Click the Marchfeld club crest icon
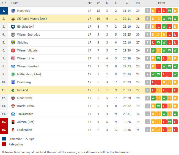The height and width of the screenshot is (155, 179). pos(13,11)
